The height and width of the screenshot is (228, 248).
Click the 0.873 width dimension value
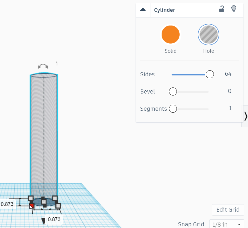tap(7, 204)
